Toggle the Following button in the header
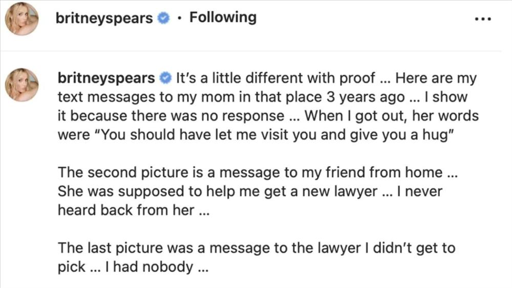The height and width of the screenshot is (288, 512). [223, 17]
